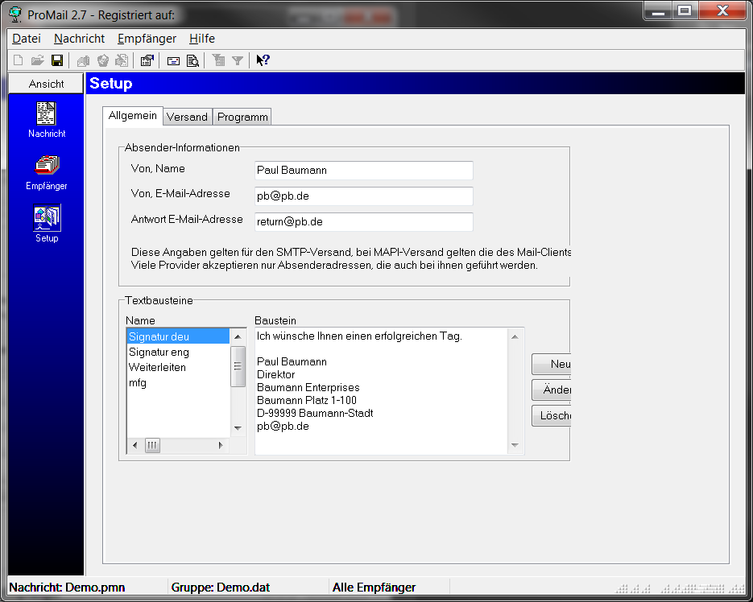The width and height of the screenshot is (753, 602).
Task: Open the Empfänger view in sidebar
Action: (x=47, y=173)
